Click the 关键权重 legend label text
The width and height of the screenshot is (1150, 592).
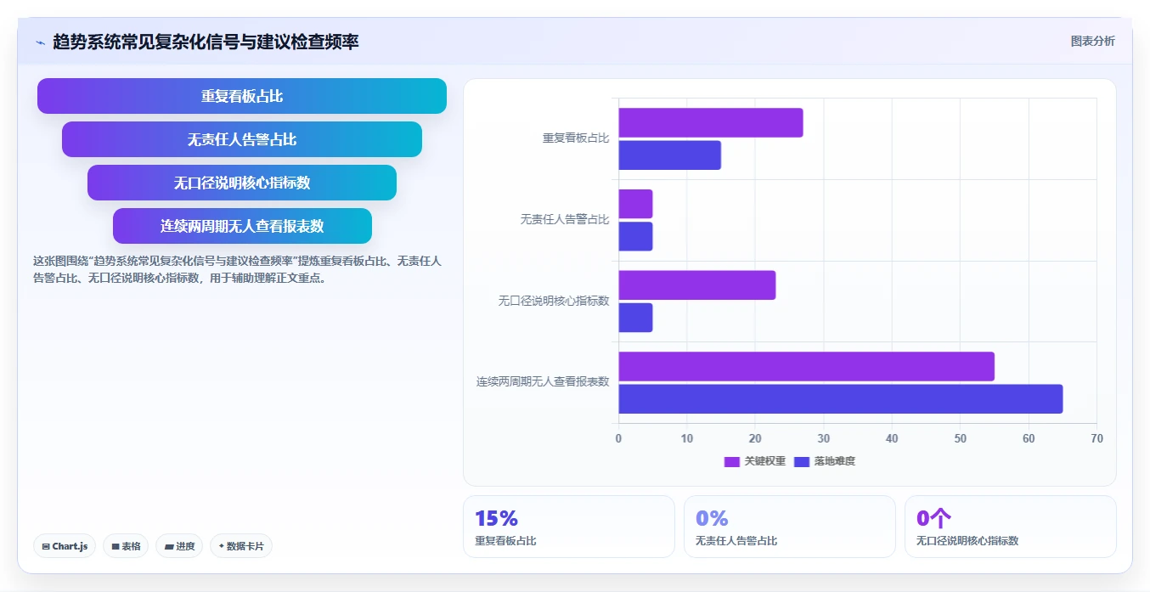pyautogui.click(x=765, y=461)
